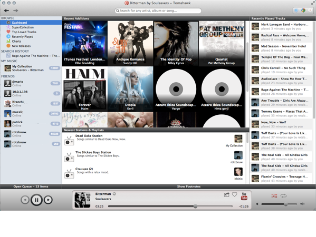Mute audio via the left speaker icon
The width and height of the screenshot is (316, 237).
point(257,204)
